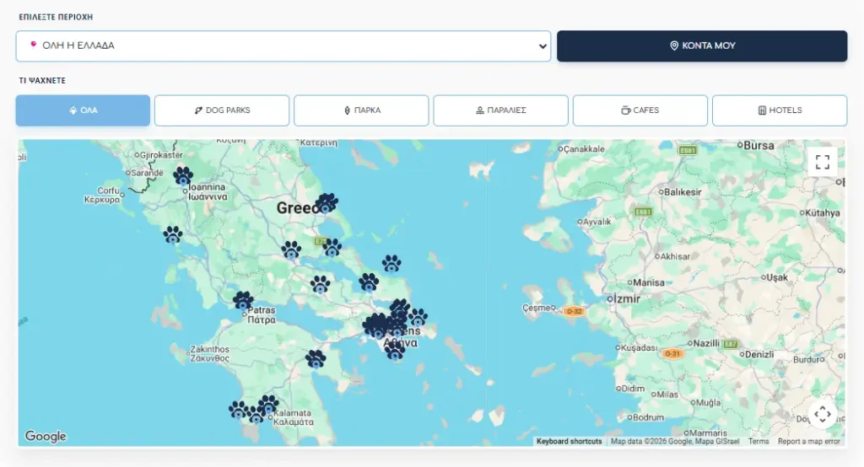Image resolution: width=864 pixels, height=467 pixels.
Task: Click the paw marker north of Patras
Action: click(243, 301)
